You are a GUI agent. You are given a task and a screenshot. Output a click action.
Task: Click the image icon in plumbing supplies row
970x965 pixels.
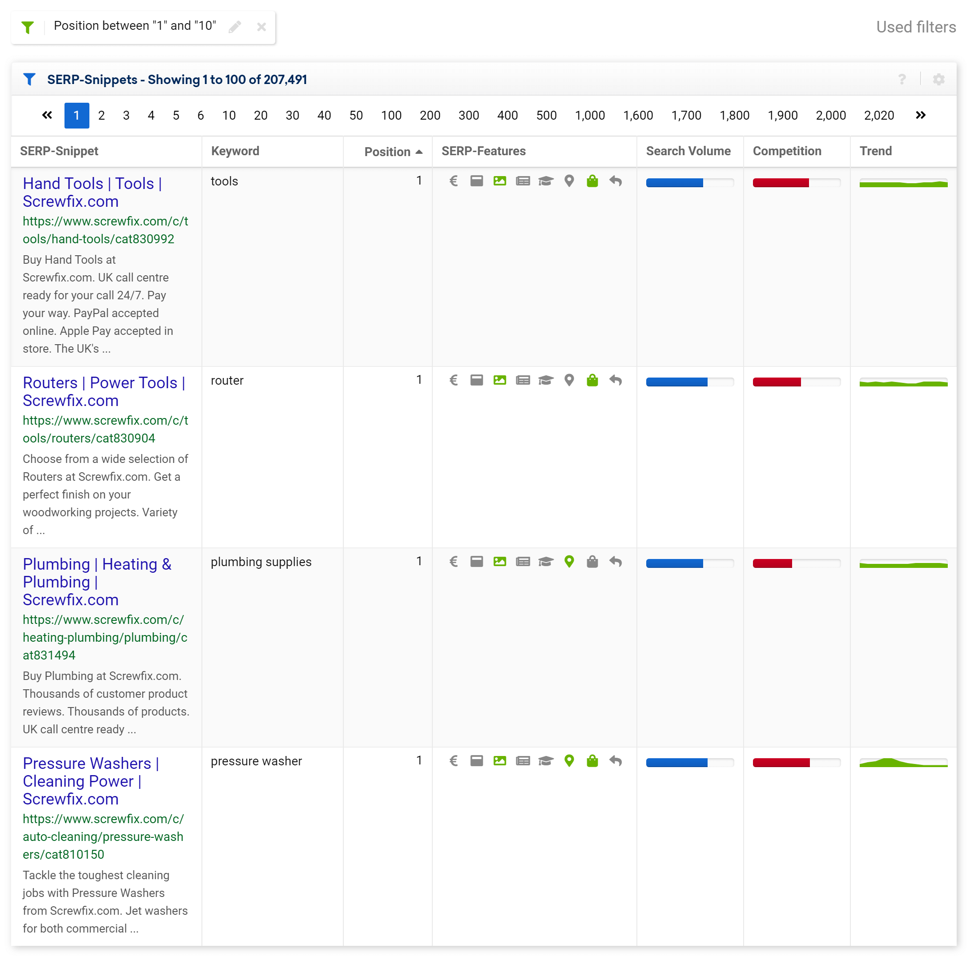[499, 562]
